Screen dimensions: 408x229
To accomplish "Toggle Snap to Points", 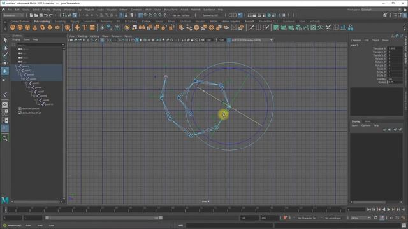I will coord(150,15).
